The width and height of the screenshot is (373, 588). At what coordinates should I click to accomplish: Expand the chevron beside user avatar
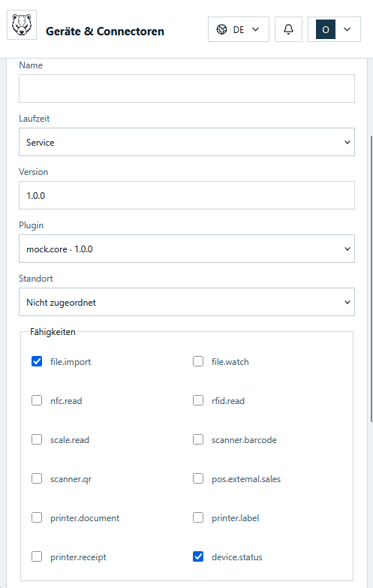point(347,29)
